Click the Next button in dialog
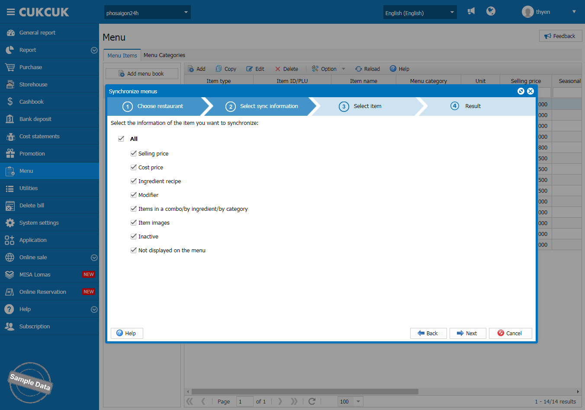 [x=467, y=333]
